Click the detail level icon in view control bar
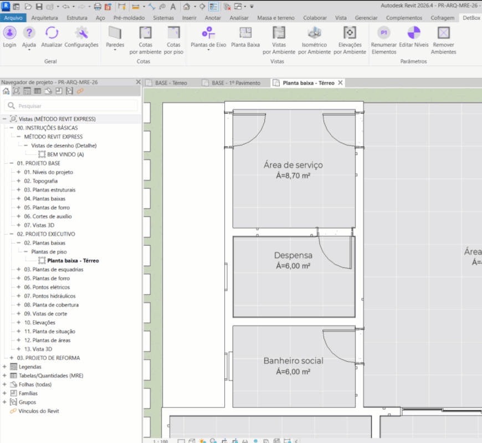 click(x=181, y=441)
